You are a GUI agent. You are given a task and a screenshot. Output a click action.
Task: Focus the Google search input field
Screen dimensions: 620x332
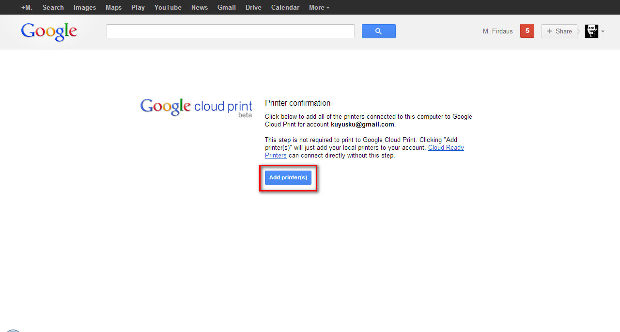click(231, 31)
